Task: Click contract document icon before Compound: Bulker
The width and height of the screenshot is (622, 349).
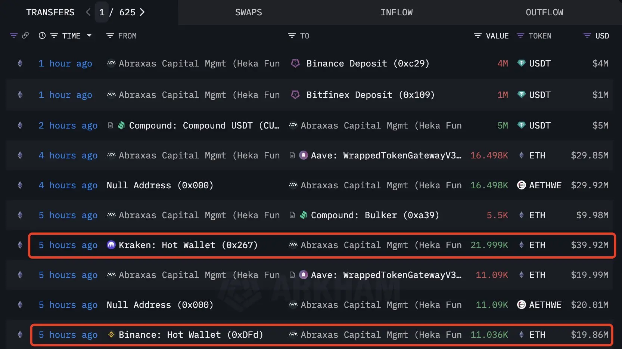Action: coord(292,215)
